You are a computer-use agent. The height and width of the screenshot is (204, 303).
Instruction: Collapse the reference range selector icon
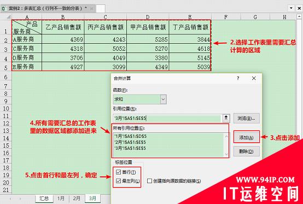[x=226, y=118]
